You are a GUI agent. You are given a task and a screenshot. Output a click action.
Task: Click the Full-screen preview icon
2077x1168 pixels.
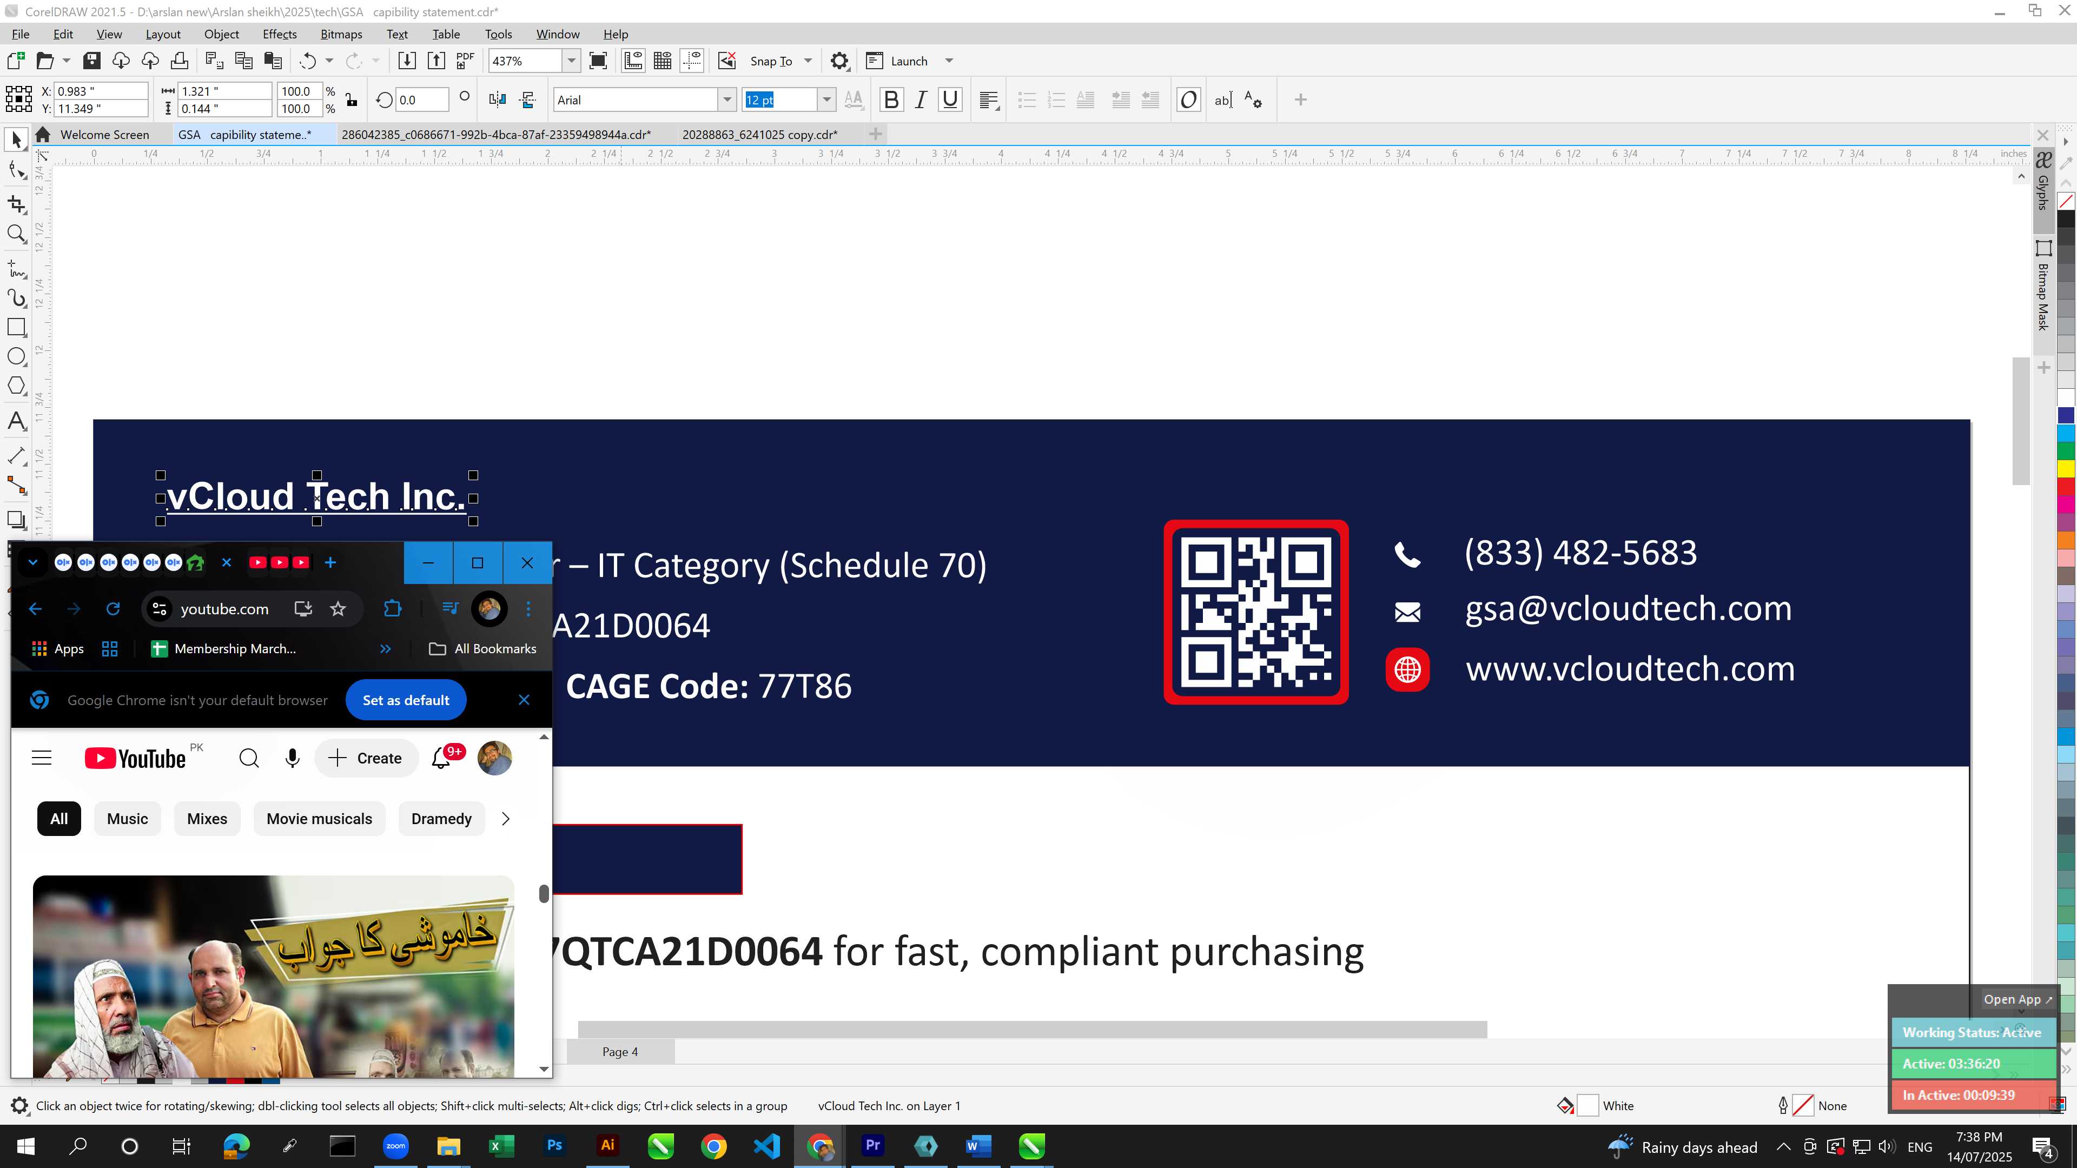598,61
